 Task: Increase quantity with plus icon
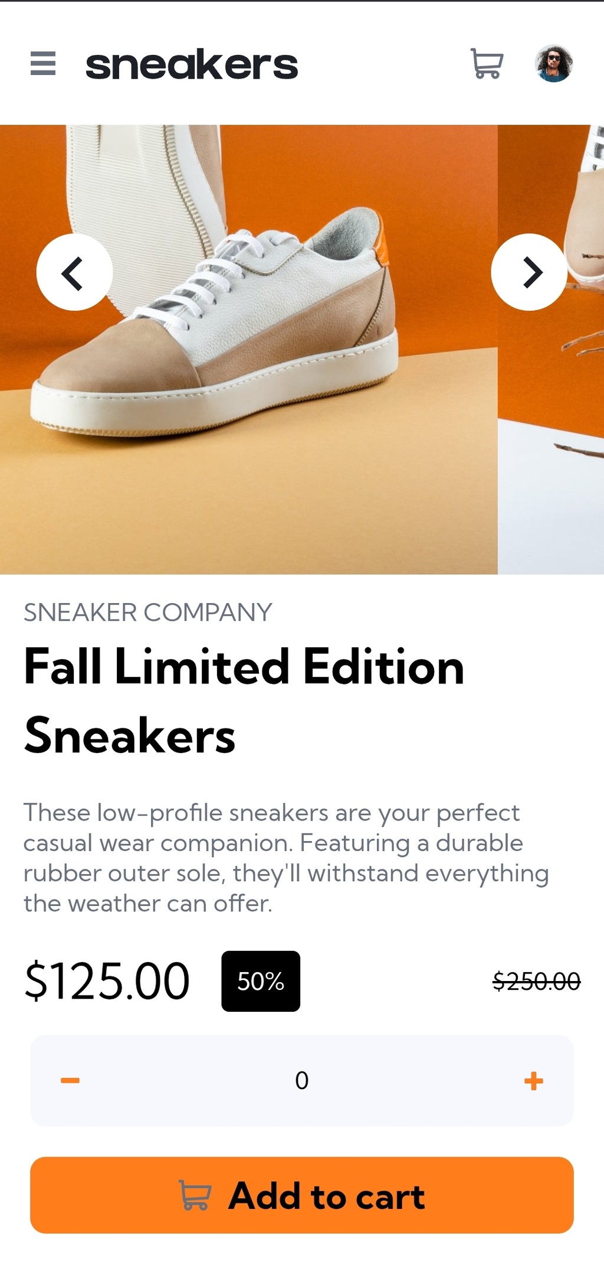[x=534, y=1080]
